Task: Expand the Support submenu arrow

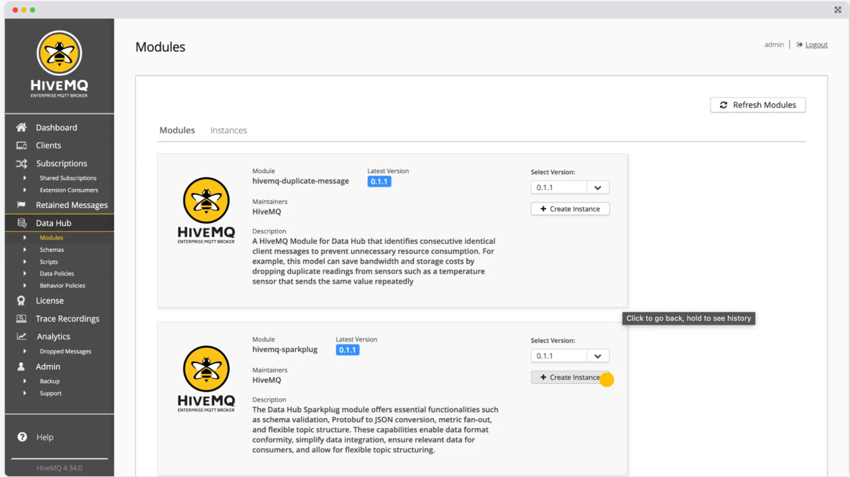Action: pyautogui.click(x=25, y=393)
